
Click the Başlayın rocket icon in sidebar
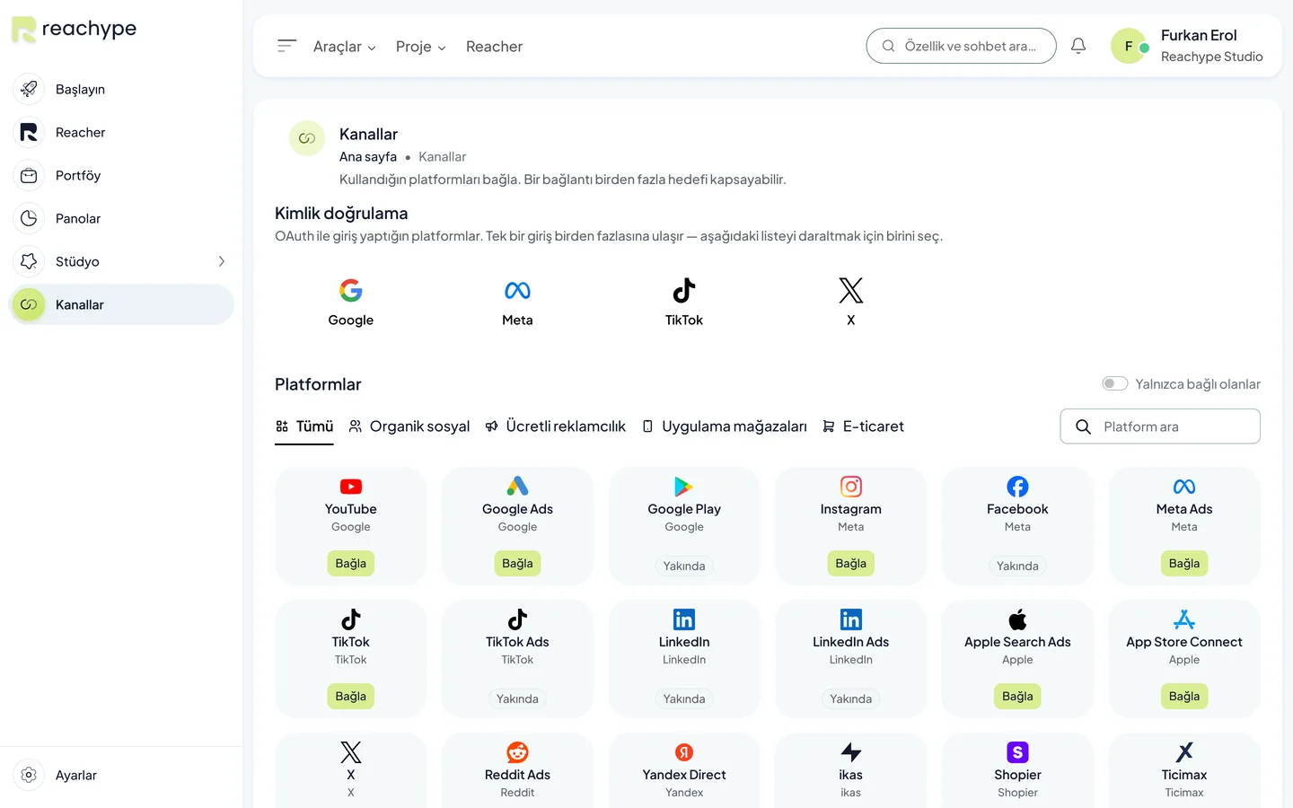(29, 89)
